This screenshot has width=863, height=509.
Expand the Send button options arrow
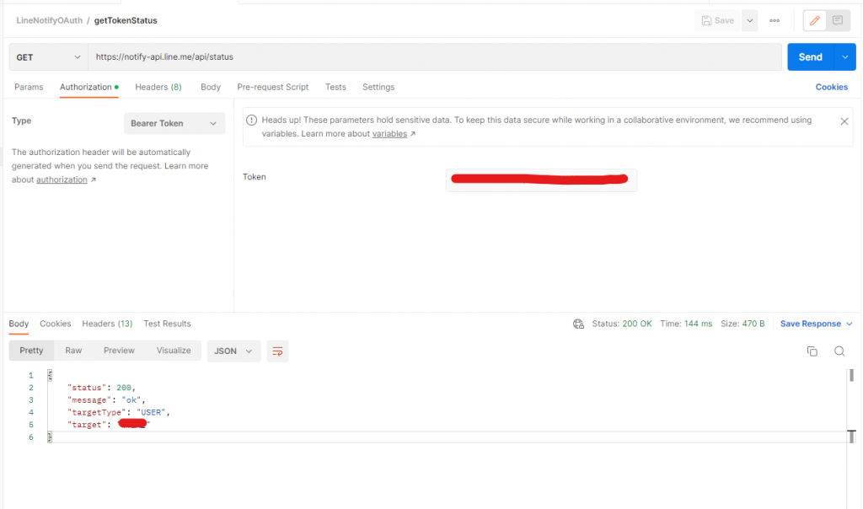pyautogui.click(x=844, y=57)
